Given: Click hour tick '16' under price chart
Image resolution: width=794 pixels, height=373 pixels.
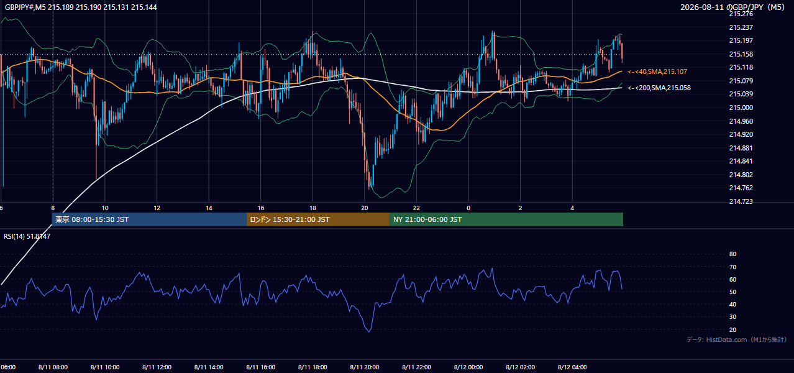Looking at the screenshot, I should pos(261,208).
